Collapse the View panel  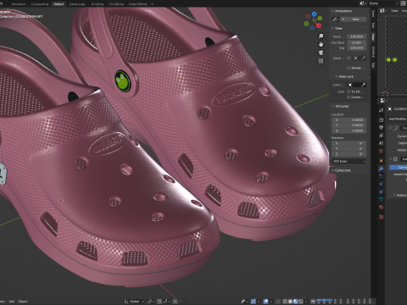[x=332, y=28]
